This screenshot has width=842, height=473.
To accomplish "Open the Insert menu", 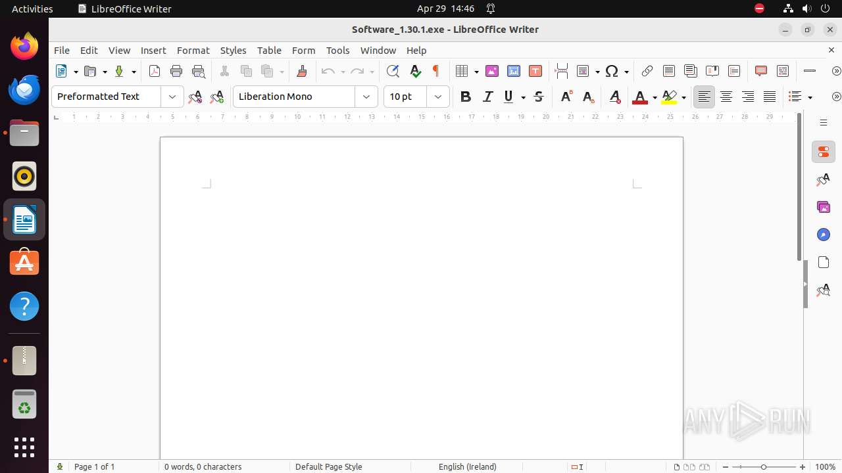I will 153,50.
